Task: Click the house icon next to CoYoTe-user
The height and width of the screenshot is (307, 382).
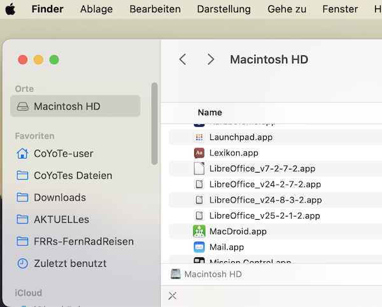Action: click(x=22, y=153)
